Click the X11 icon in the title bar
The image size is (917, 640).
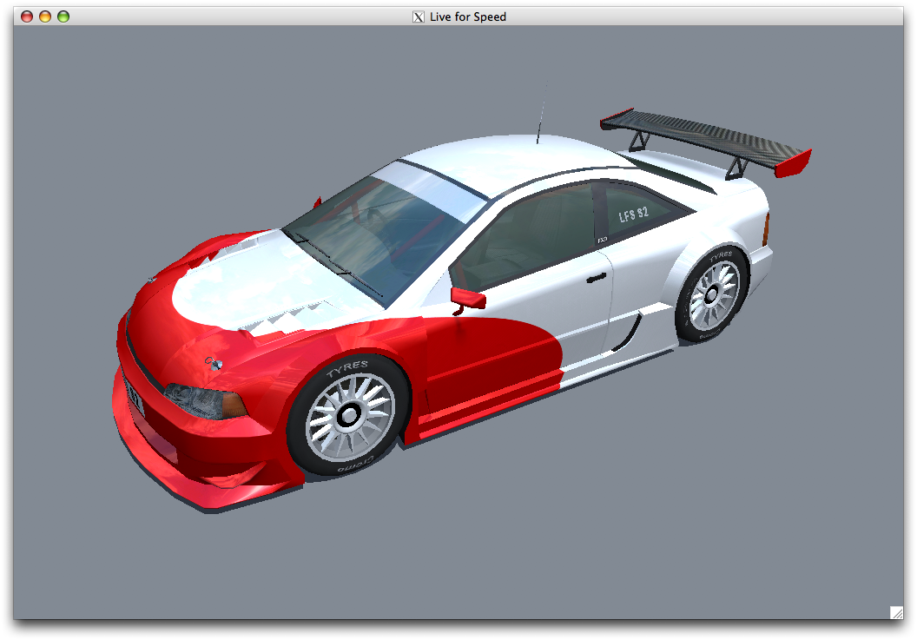419,17
